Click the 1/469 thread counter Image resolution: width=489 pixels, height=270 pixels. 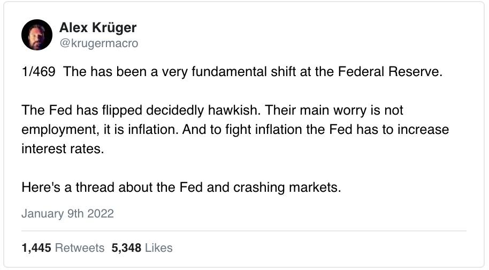(x=38, y=72)
